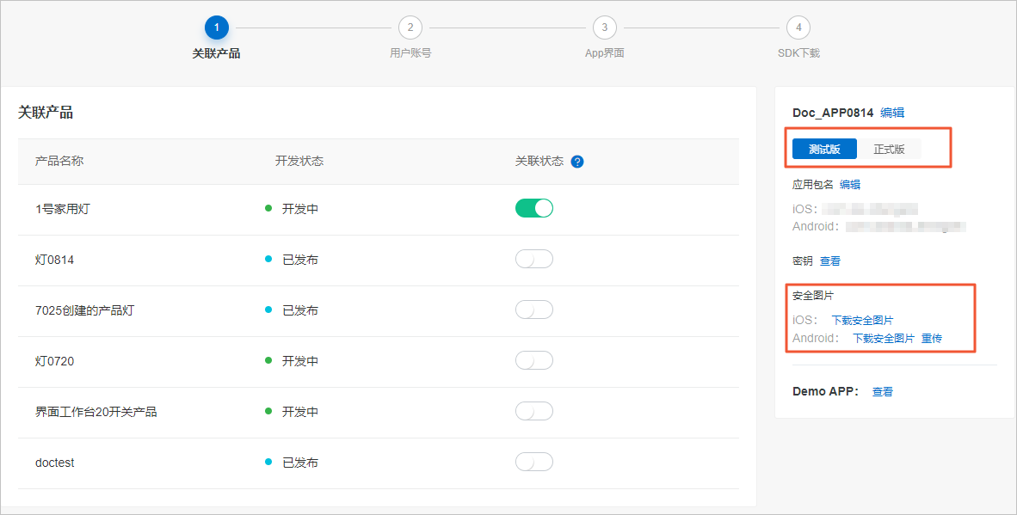
Task: Click Android 下载安全图片 link
Action: click(884, 338)
